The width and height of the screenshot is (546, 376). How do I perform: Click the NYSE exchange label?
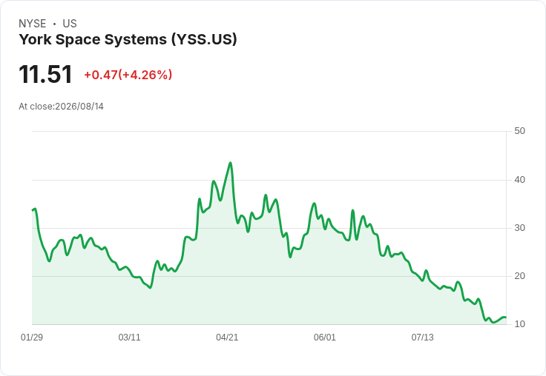pos(33,24)
